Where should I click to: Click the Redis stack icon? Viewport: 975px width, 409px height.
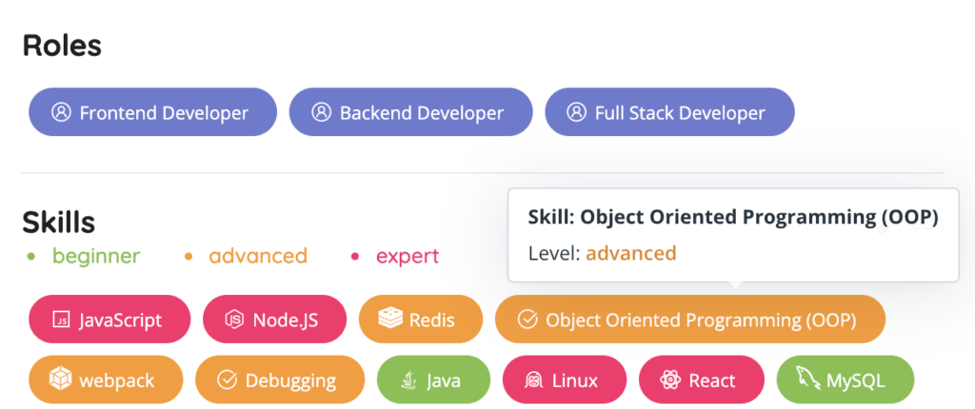[390, 320]
